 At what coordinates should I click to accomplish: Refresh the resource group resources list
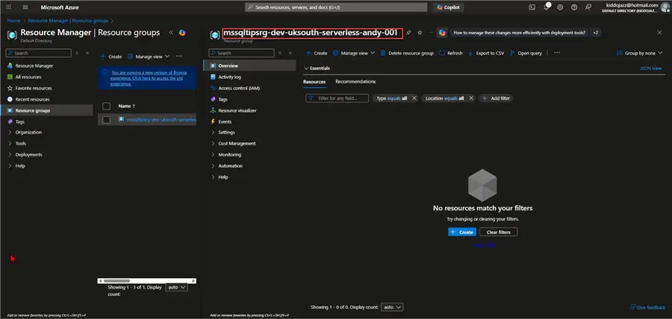[x=451, y=53]
